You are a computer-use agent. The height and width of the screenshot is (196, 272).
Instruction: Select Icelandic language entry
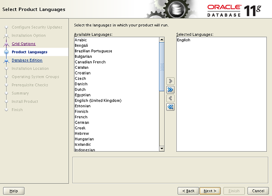click(117, 145)
